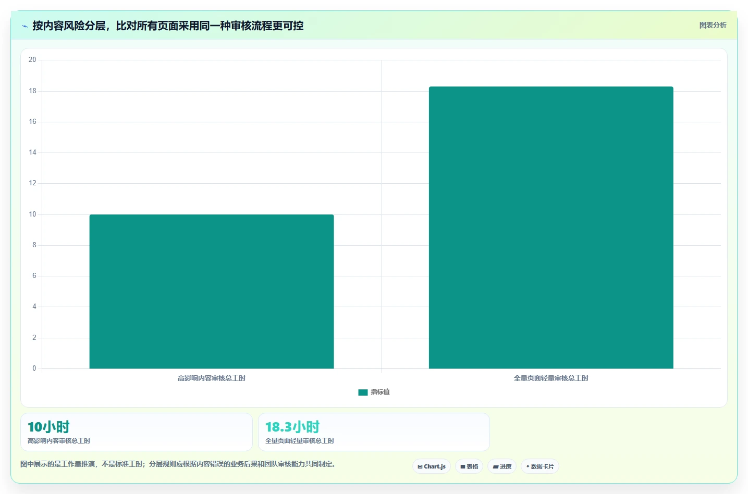Select the 数据卡片 pill tag
Viewport: 748px width, 494px height.
(540, 466)
